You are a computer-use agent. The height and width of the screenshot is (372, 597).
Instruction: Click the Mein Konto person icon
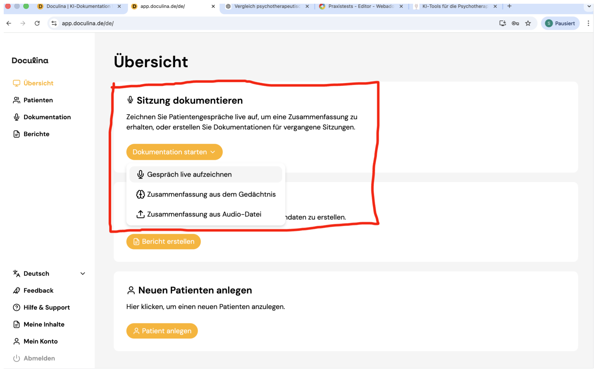pos(16,341)
